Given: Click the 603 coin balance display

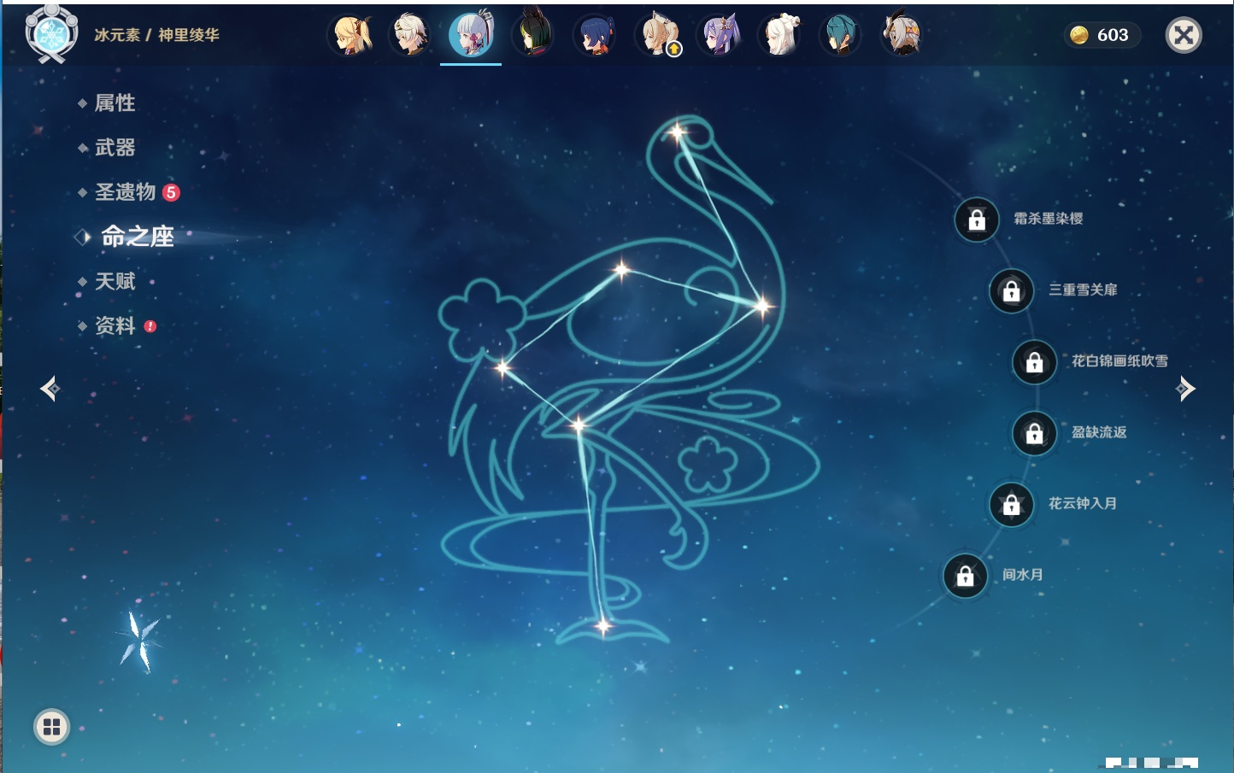Looking at the screenshot, I should (1102, 35).
